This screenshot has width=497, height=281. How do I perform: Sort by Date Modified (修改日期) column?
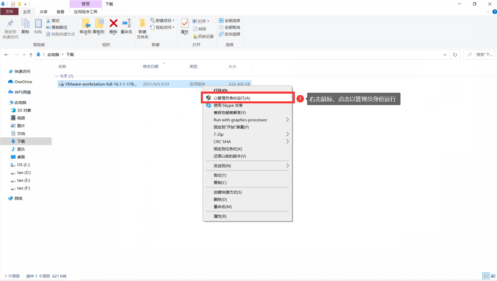click(151, 67)
